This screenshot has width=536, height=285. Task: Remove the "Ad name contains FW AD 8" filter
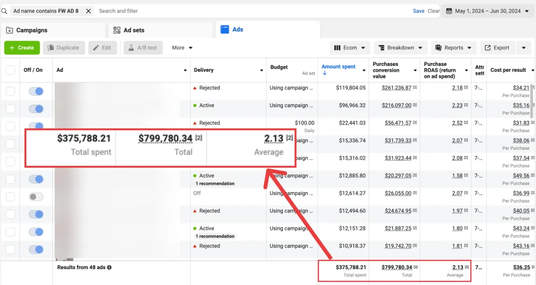tap(88, 11)
